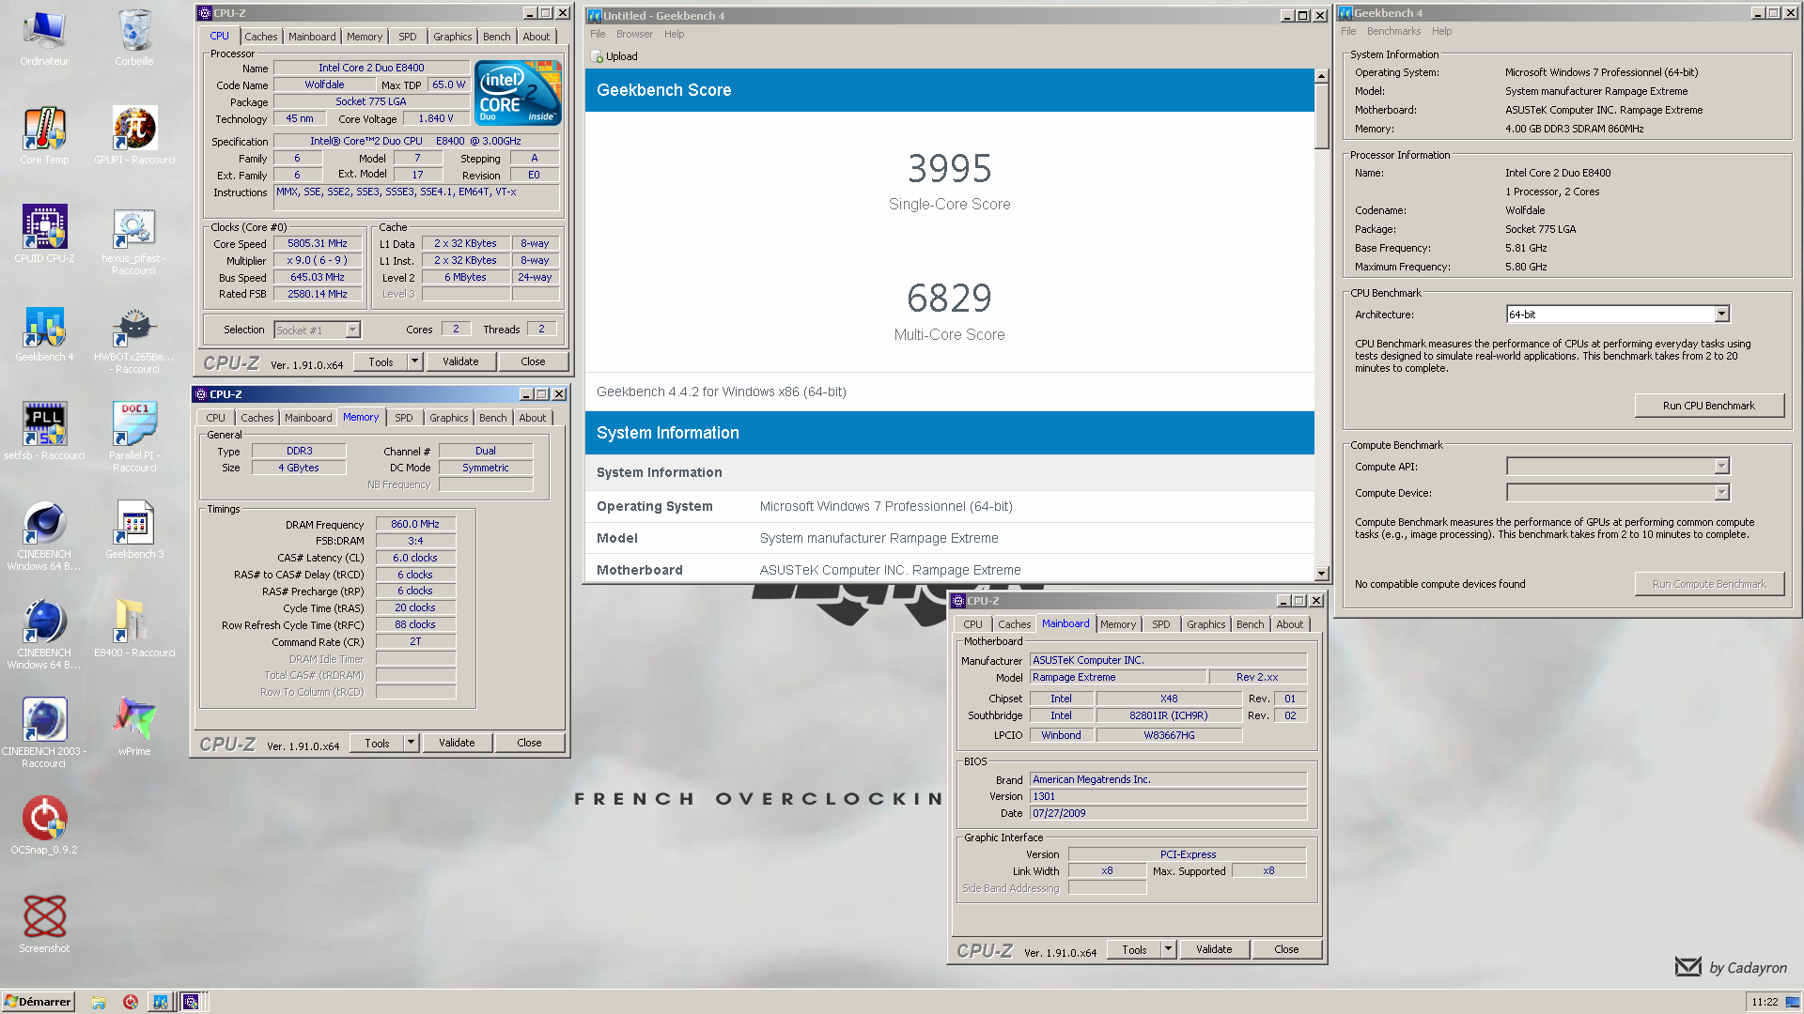Click the Upload icon in Geekbench results

pos(597,56)
